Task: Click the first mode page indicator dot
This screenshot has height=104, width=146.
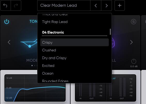Action: (x=32, y=66)
